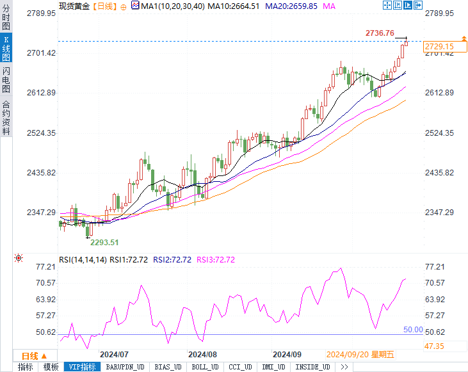Select the VIP指标 tab
This screenshot has height=372, width=468.
pyautogui.click(x=83, y=367)
